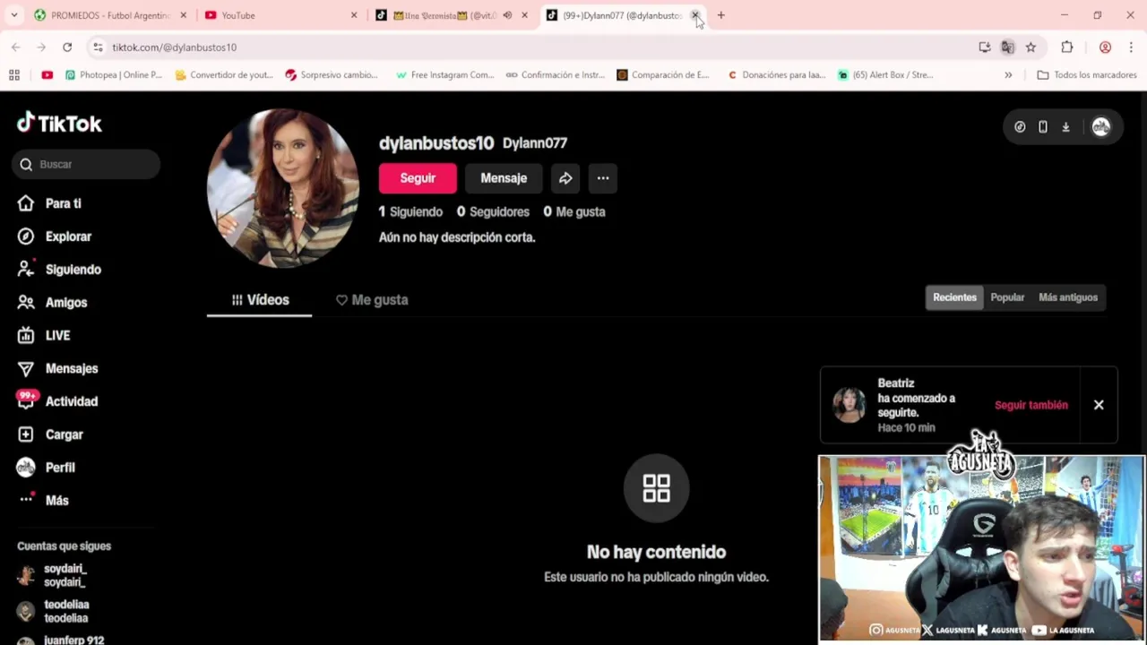The width and height of the screenshot is (1147, 645).
Task: Expand the Más menu in the sidebar
Action: pos(44,501)
